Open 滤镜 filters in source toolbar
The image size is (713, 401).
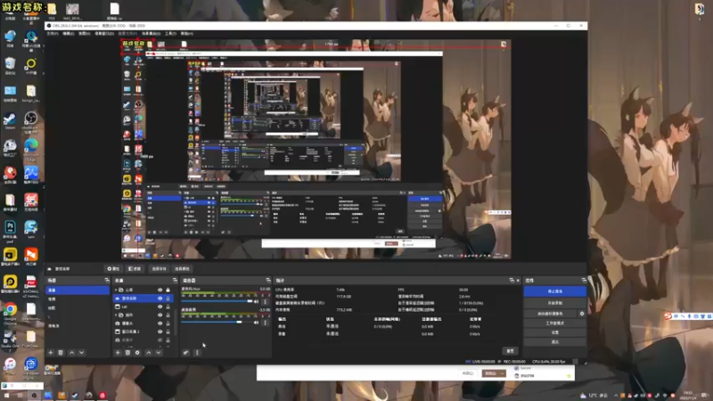coord(135,269)
